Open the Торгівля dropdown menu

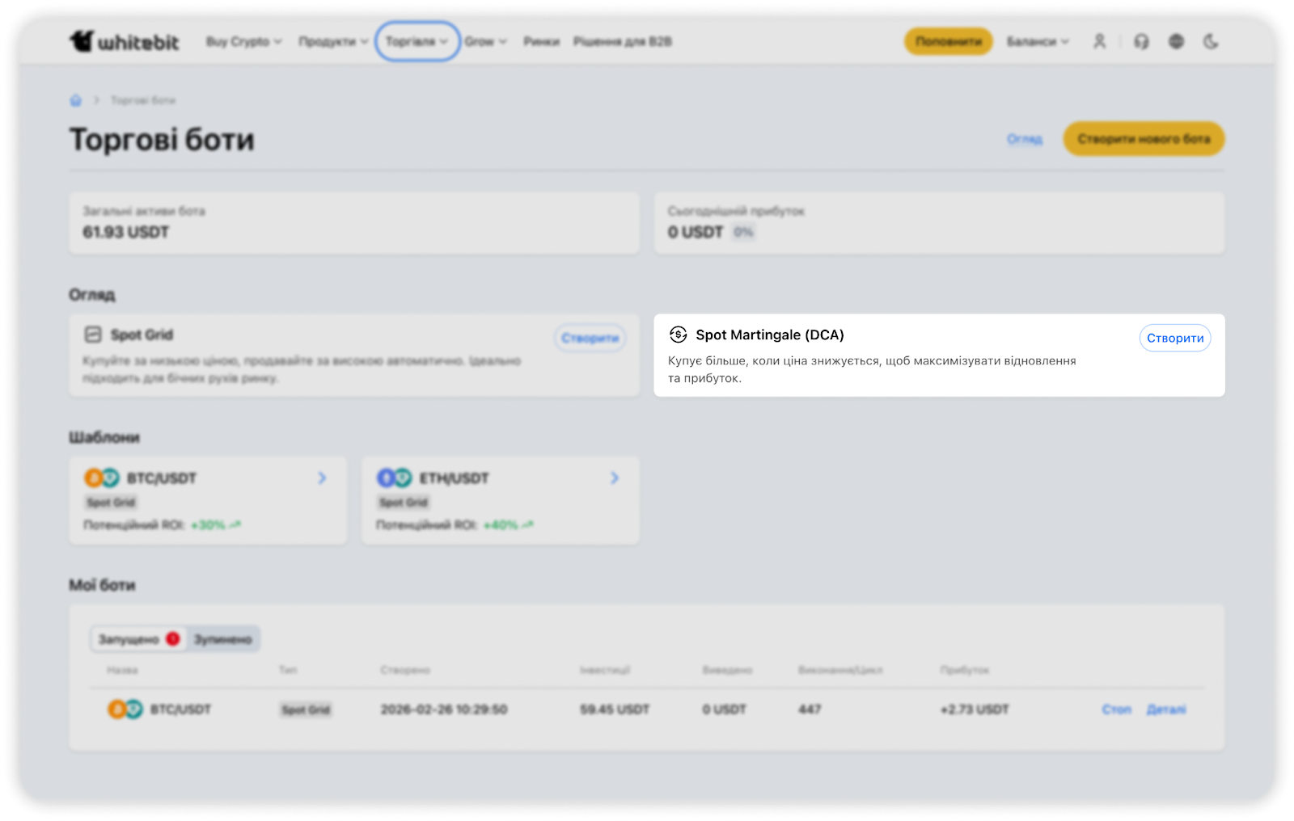click(417, 41)
